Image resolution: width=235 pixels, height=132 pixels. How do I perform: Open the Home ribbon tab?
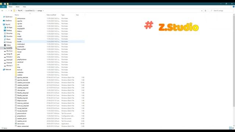click(10, 7)
